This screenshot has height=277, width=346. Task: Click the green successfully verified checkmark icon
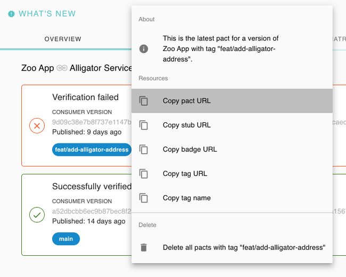pyautogui.click(x=37, y=215)
